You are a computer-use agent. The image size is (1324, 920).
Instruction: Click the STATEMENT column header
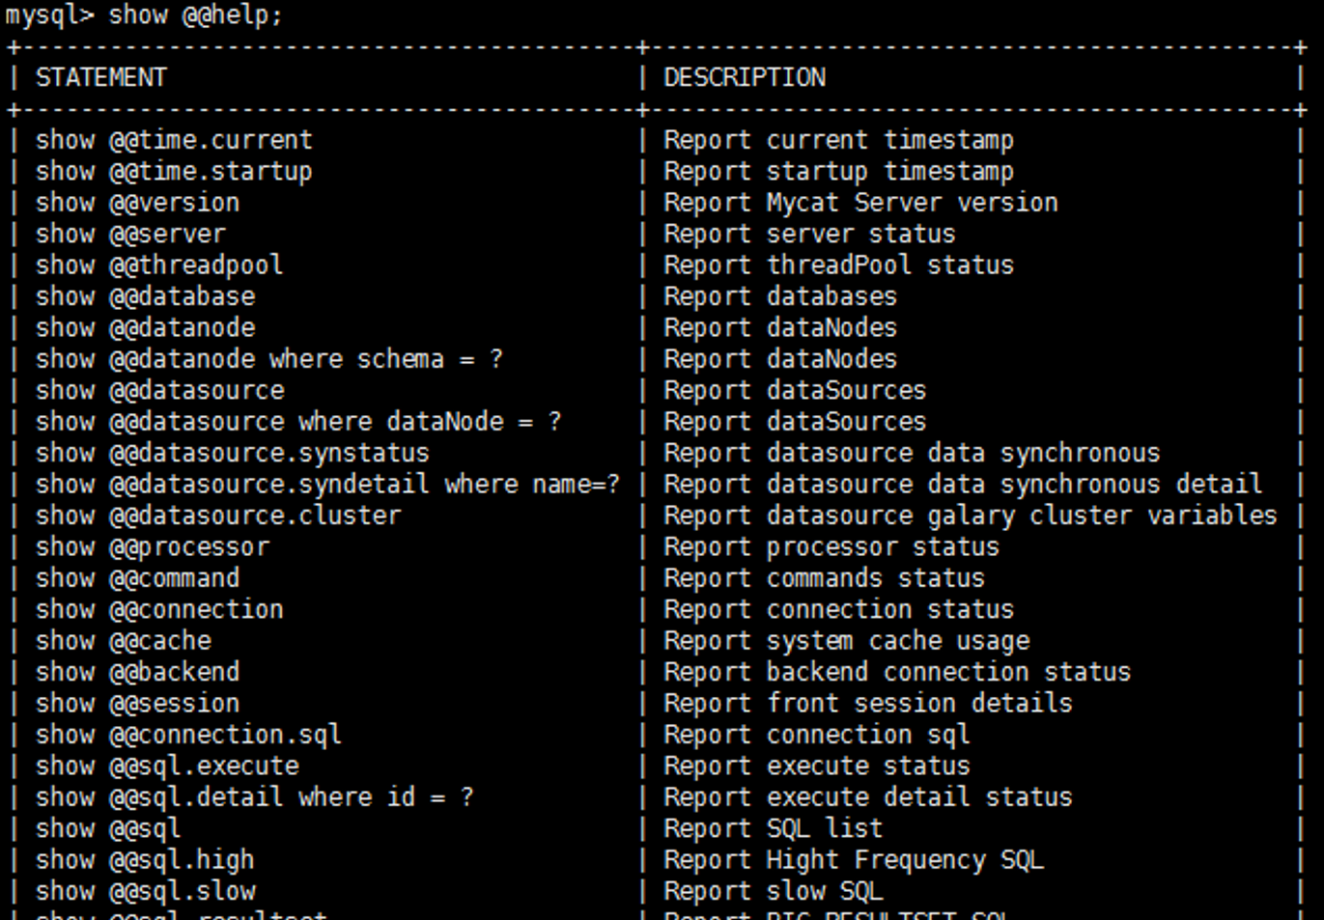[x=101, y=78]
